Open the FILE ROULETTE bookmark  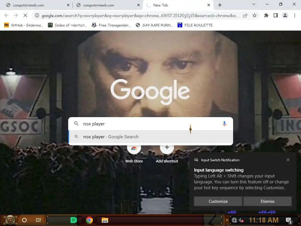click(x=195, y=25)
